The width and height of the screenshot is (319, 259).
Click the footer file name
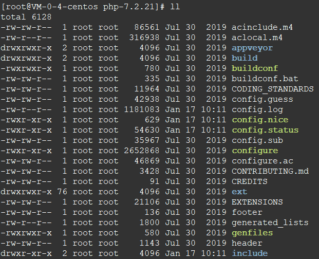coord(247,212)
